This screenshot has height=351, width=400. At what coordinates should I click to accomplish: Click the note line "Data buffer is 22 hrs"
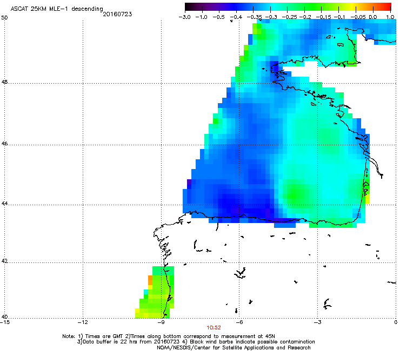(196, 342)
